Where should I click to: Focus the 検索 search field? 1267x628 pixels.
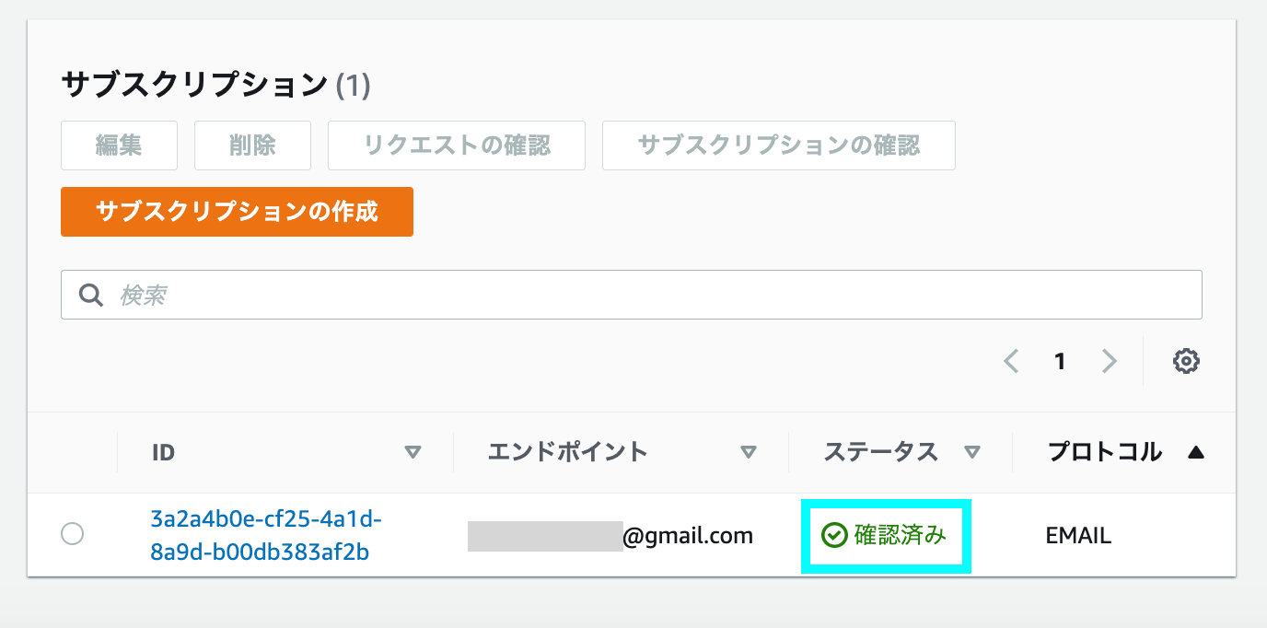click(632, 295)
